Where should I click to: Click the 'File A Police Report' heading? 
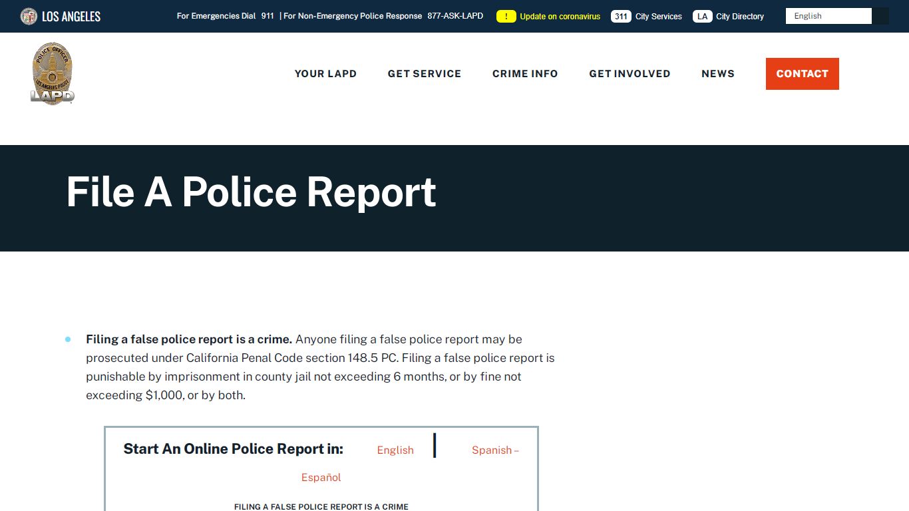[x=251, y=192]
